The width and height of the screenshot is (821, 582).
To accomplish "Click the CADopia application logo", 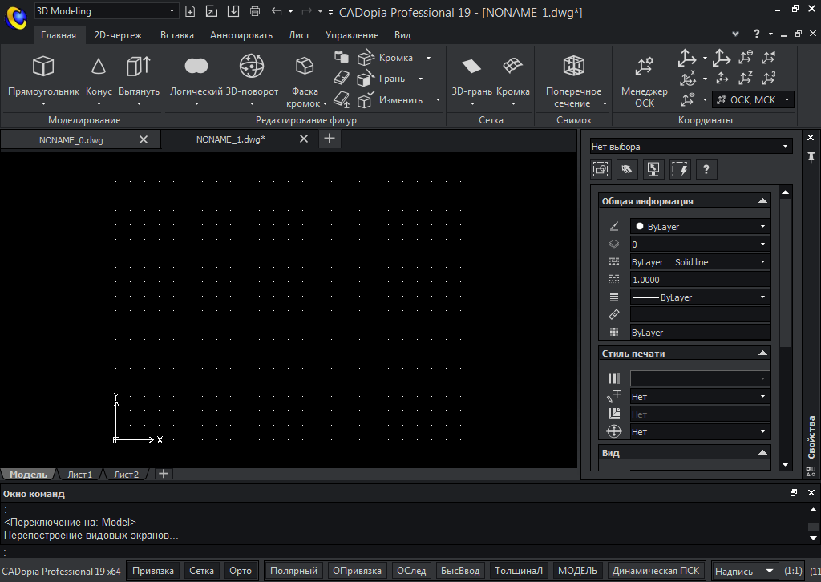I will (x=16, y=19).
